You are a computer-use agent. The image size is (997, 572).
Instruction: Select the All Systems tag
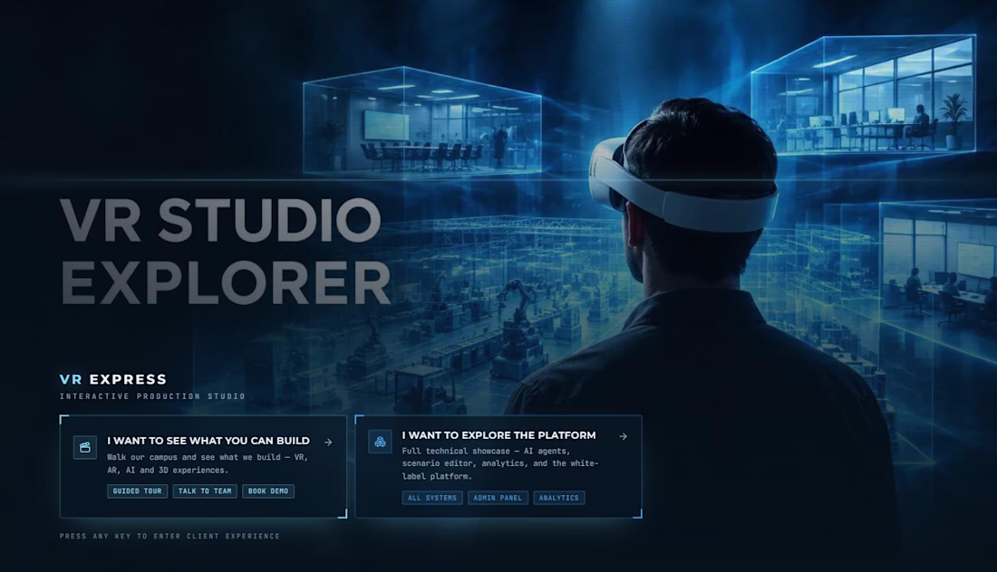coord(432,498)
